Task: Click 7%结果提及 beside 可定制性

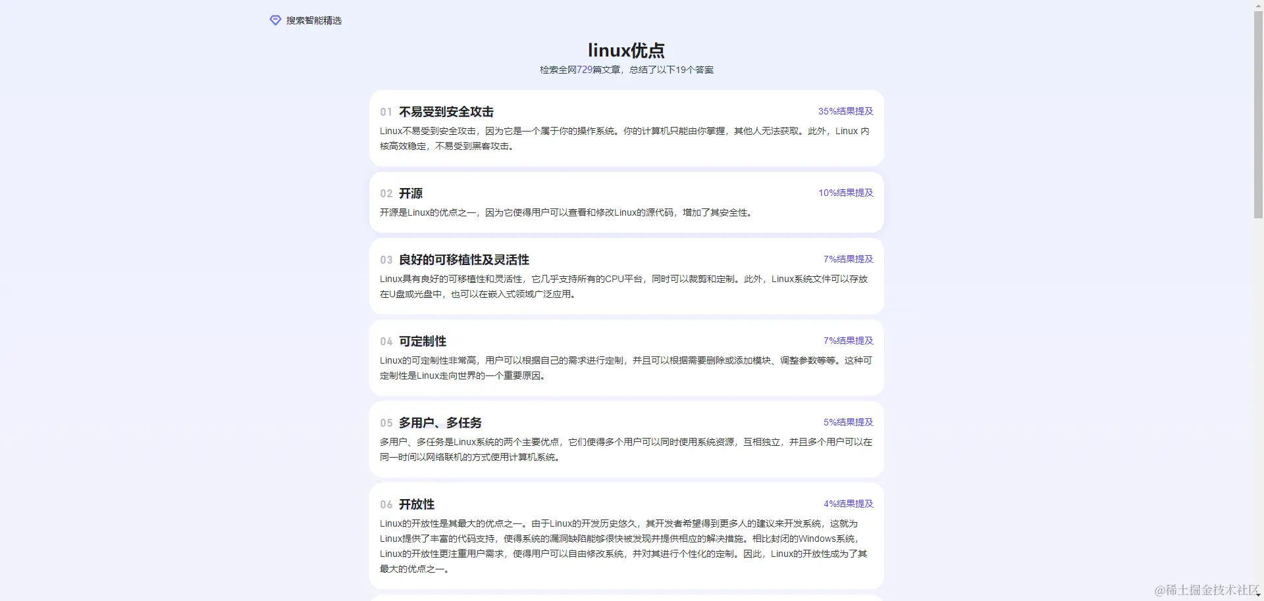Action: coord(848,341)
